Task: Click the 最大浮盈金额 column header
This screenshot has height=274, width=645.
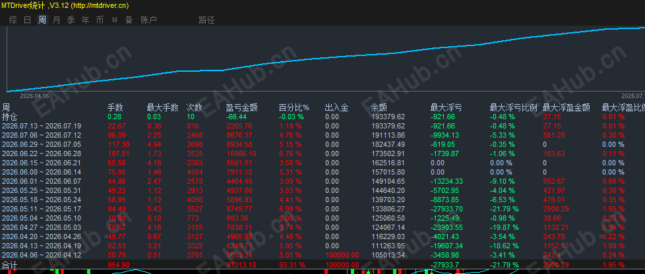Action: click(567, 107)
